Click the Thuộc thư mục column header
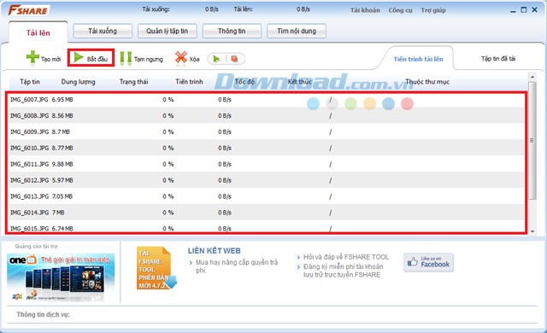 (x=427, y=81)
